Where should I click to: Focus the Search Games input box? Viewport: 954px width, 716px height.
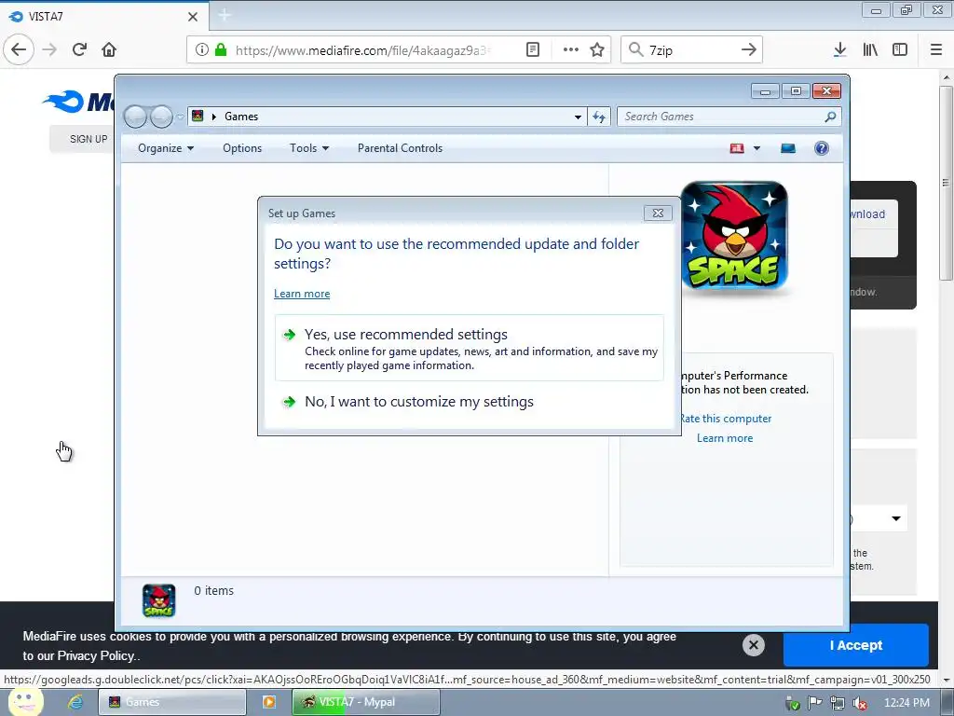[720, 117]
